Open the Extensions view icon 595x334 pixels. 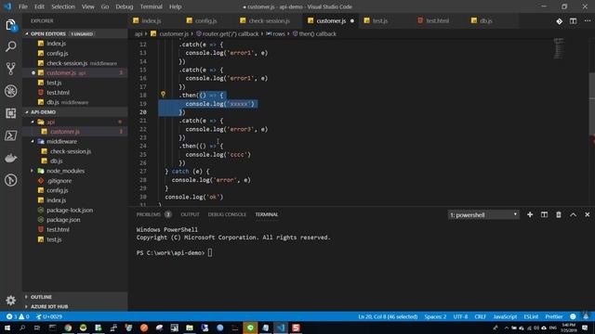coord(10,113)
